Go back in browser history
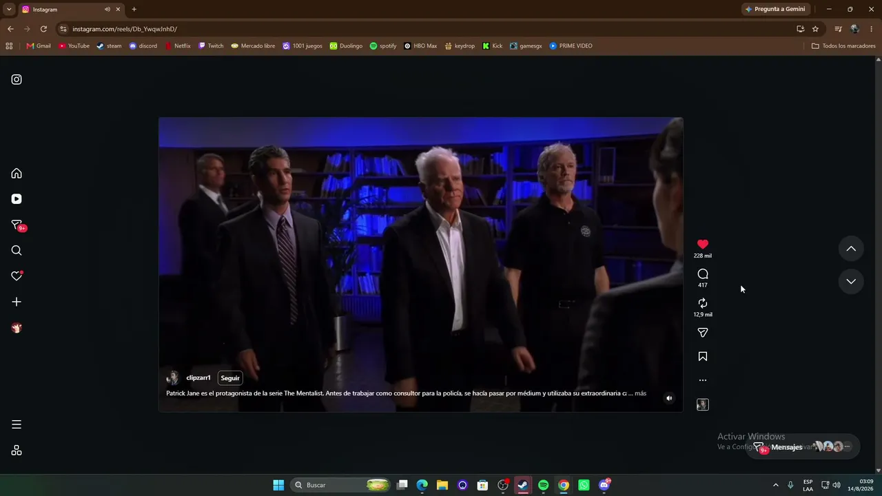 10,29
